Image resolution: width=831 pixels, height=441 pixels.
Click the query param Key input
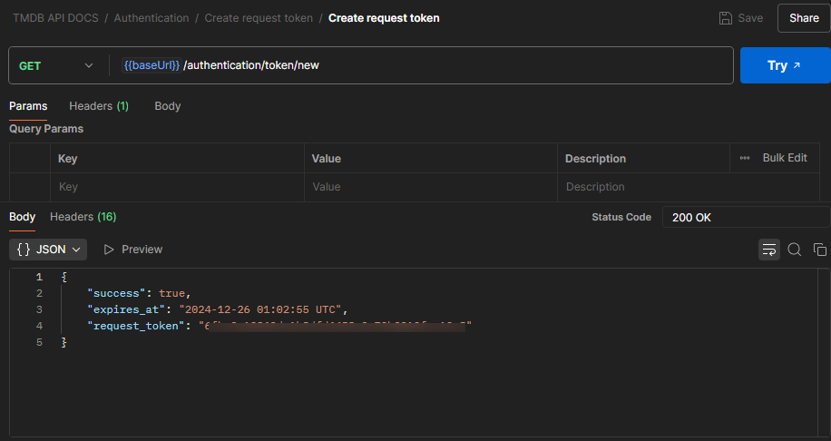tap(177, 187)
